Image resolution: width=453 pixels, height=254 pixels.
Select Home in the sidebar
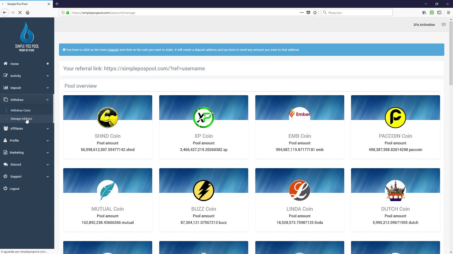coord(27,64)
